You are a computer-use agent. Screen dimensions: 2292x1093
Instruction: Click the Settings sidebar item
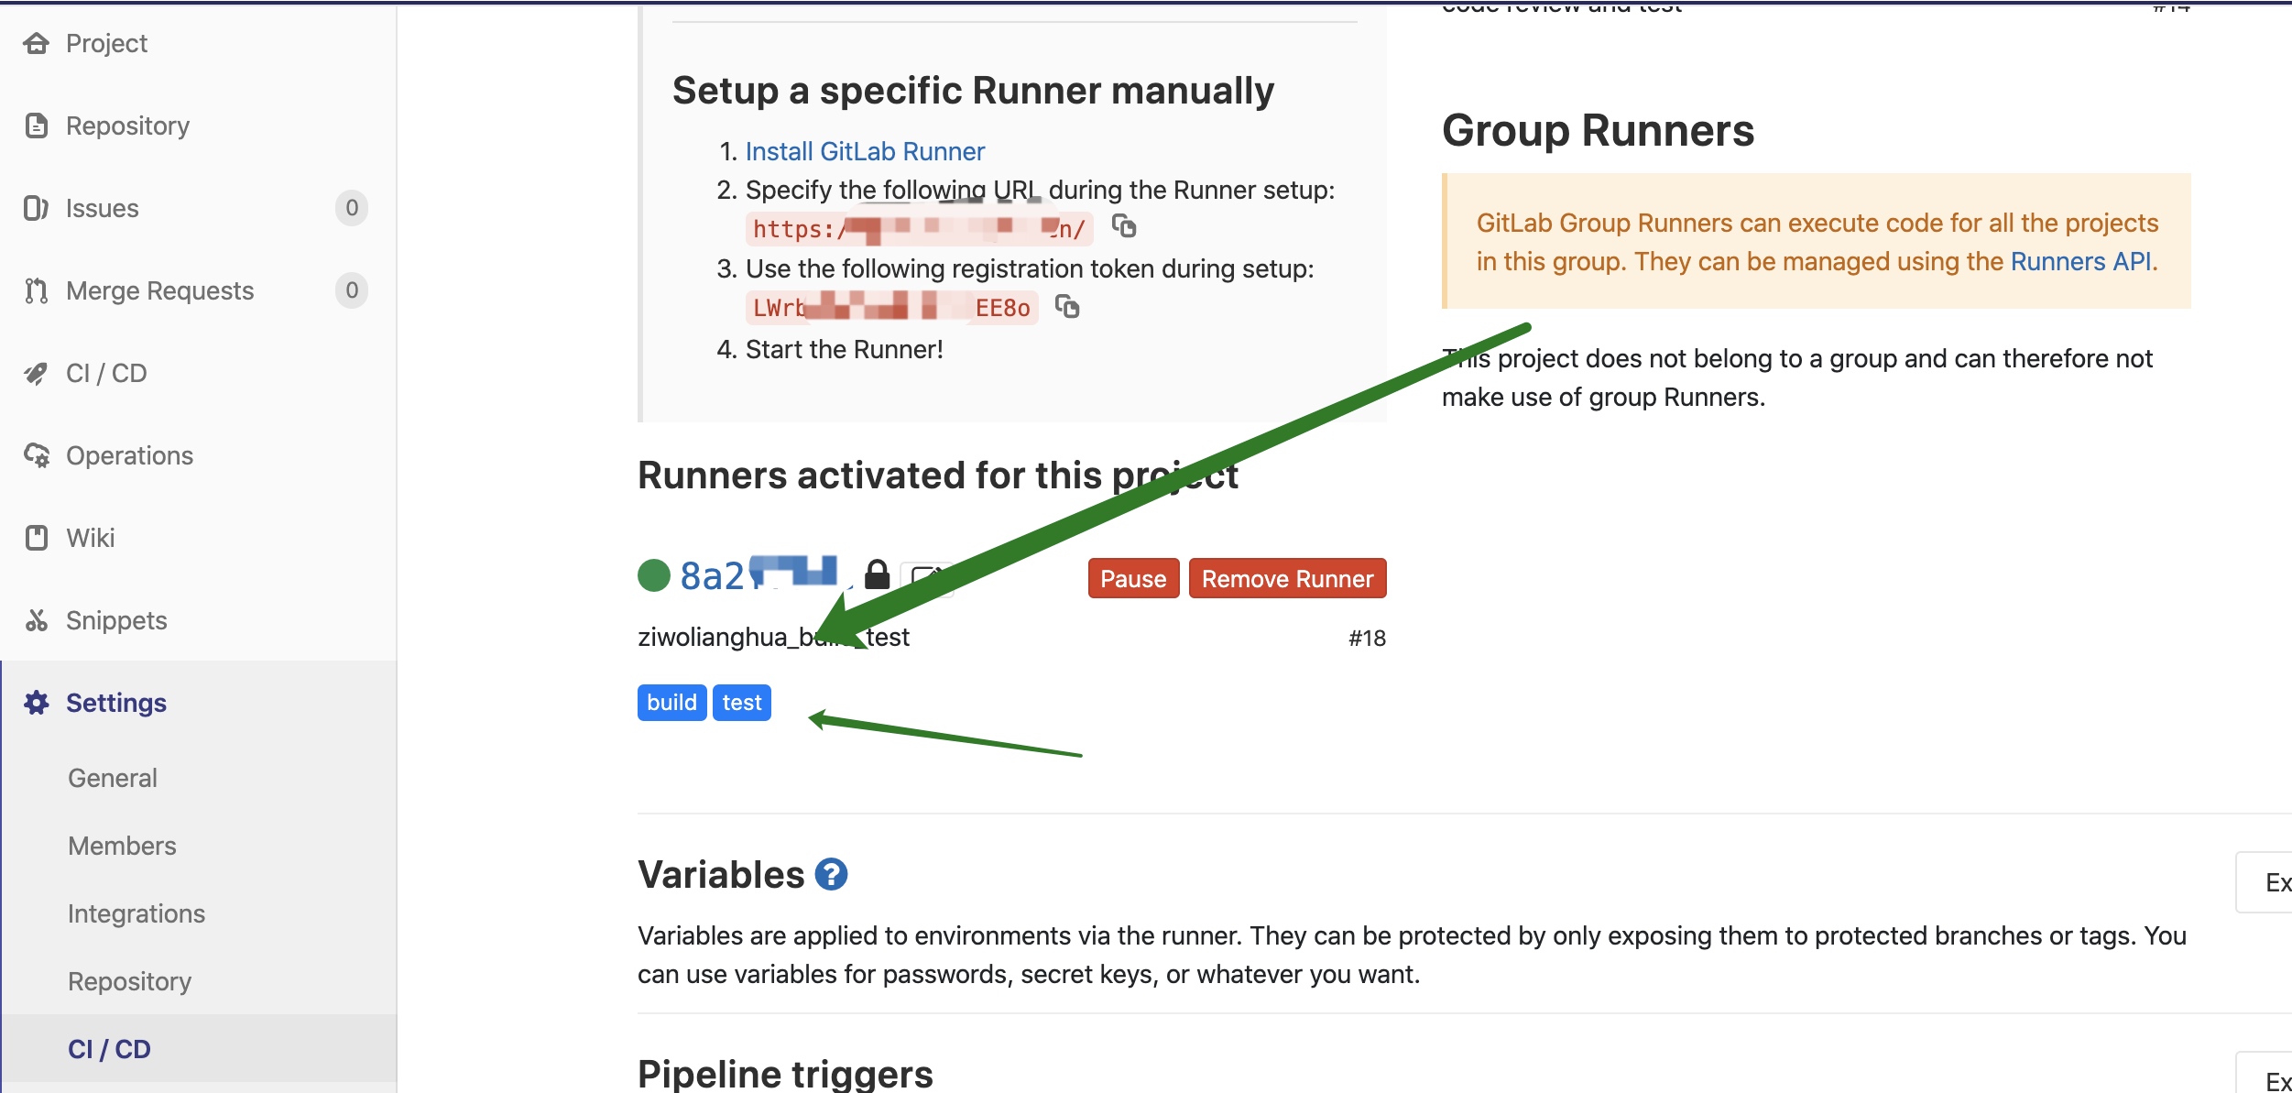[x=117, y=703]
